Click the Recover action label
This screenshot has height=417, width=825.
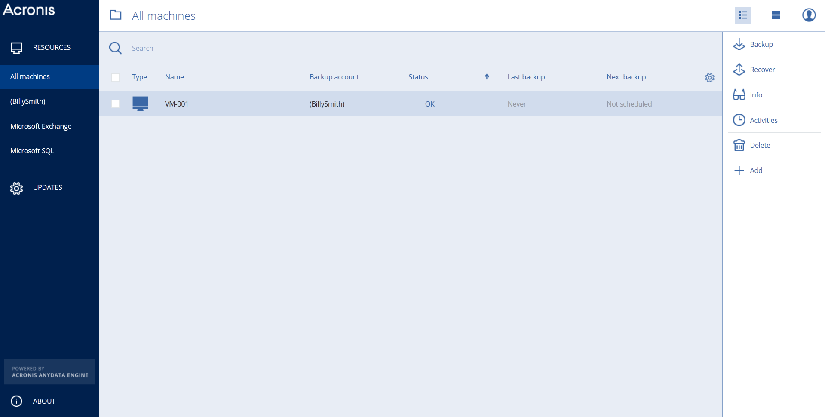(762, 70)
